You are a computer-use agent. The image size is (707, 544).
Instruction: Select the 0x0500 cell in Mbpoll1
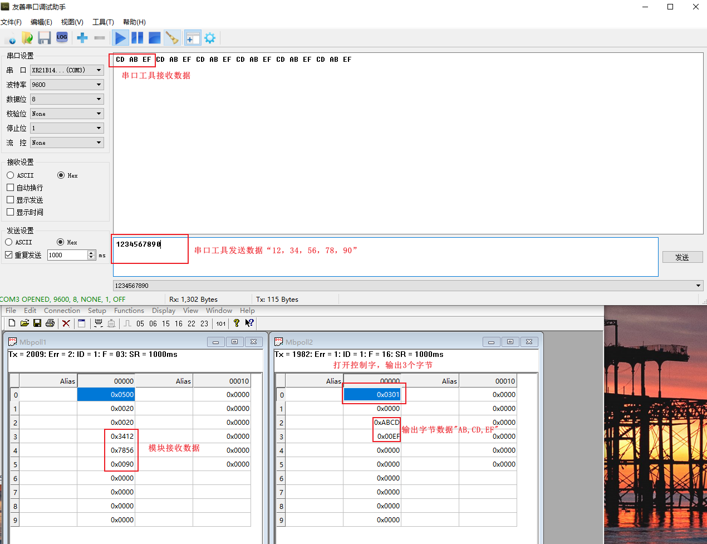pyautogui.click(x=106, y=395)
